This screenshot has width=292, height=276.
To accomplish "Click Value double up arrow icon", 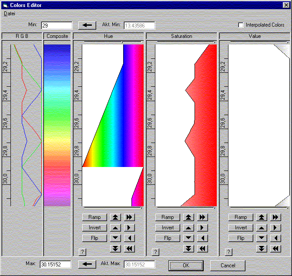I will [262, 217].
